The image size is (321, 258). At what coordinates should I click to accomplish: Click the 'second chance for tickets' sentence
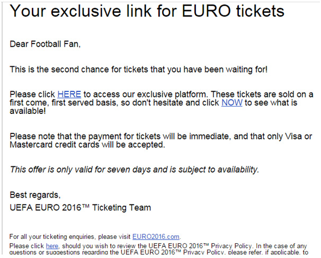139,69
